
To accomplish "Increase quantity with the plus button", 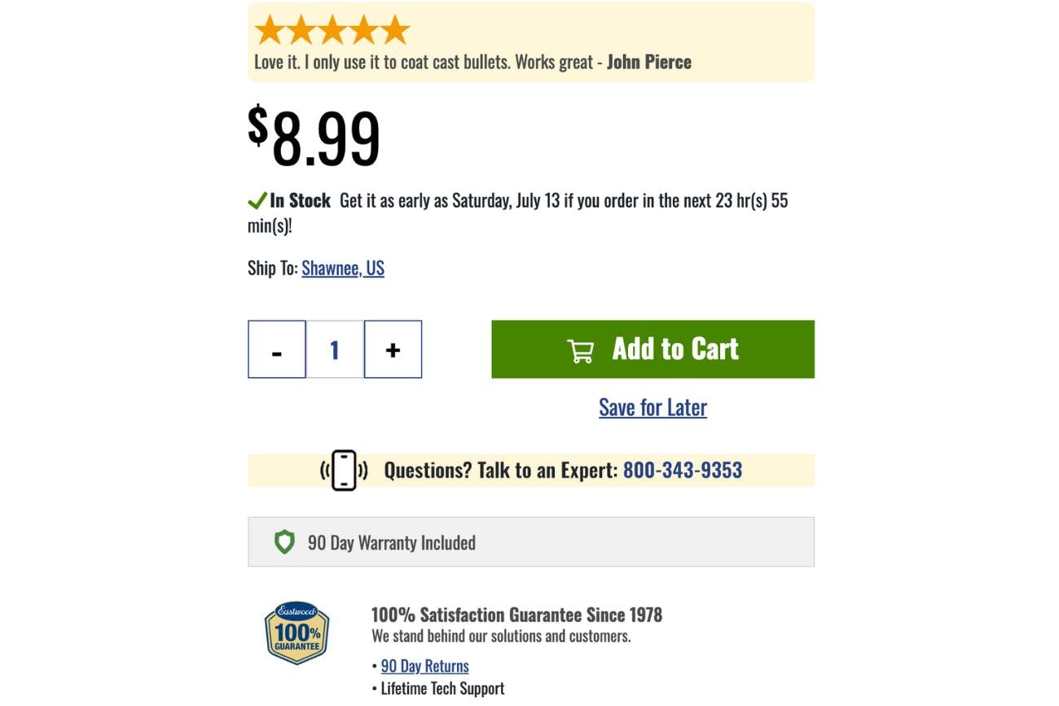I will (393, 349).
